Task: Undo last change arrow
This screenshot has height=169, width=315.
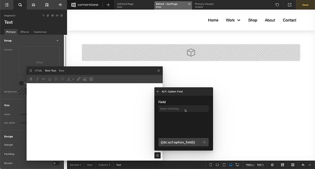Action: coord(303,165)
